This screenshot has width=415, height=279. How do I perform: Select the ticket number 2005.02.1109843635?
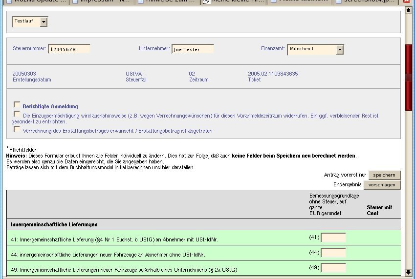click(273, 74)
